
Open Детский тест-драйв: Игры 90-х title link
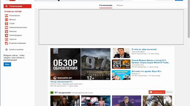tap(146, 71)
